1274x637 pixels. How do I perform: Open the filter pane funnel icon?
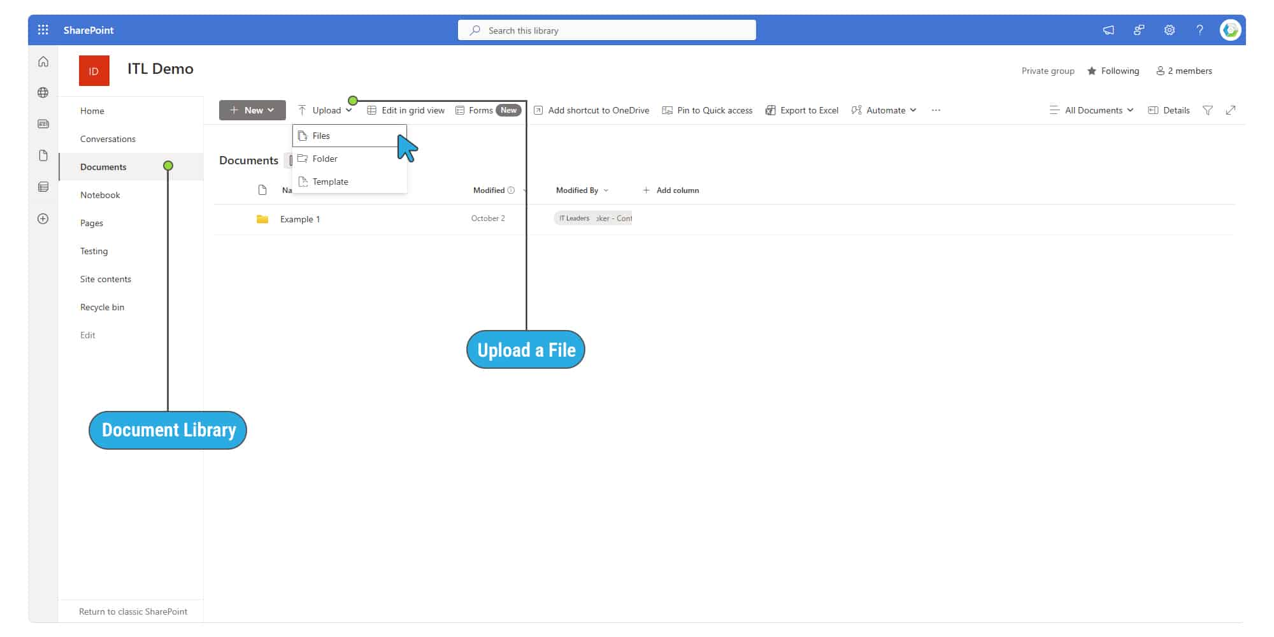click(1208, 110)
